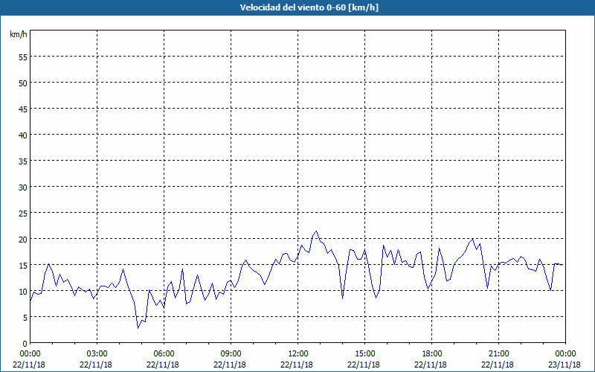Click the 21:00 time label
This screenshot has width=595, height=372.
tap(498, 354)
